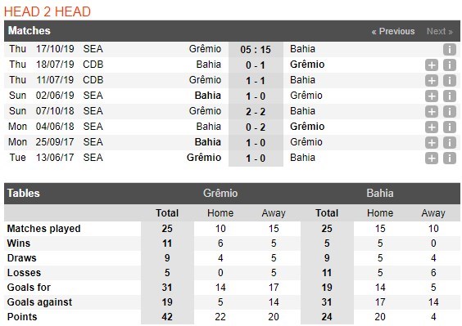Click plus icon for 13/06/17 match row
The image size is (462, 326).
tap(432, 159)
